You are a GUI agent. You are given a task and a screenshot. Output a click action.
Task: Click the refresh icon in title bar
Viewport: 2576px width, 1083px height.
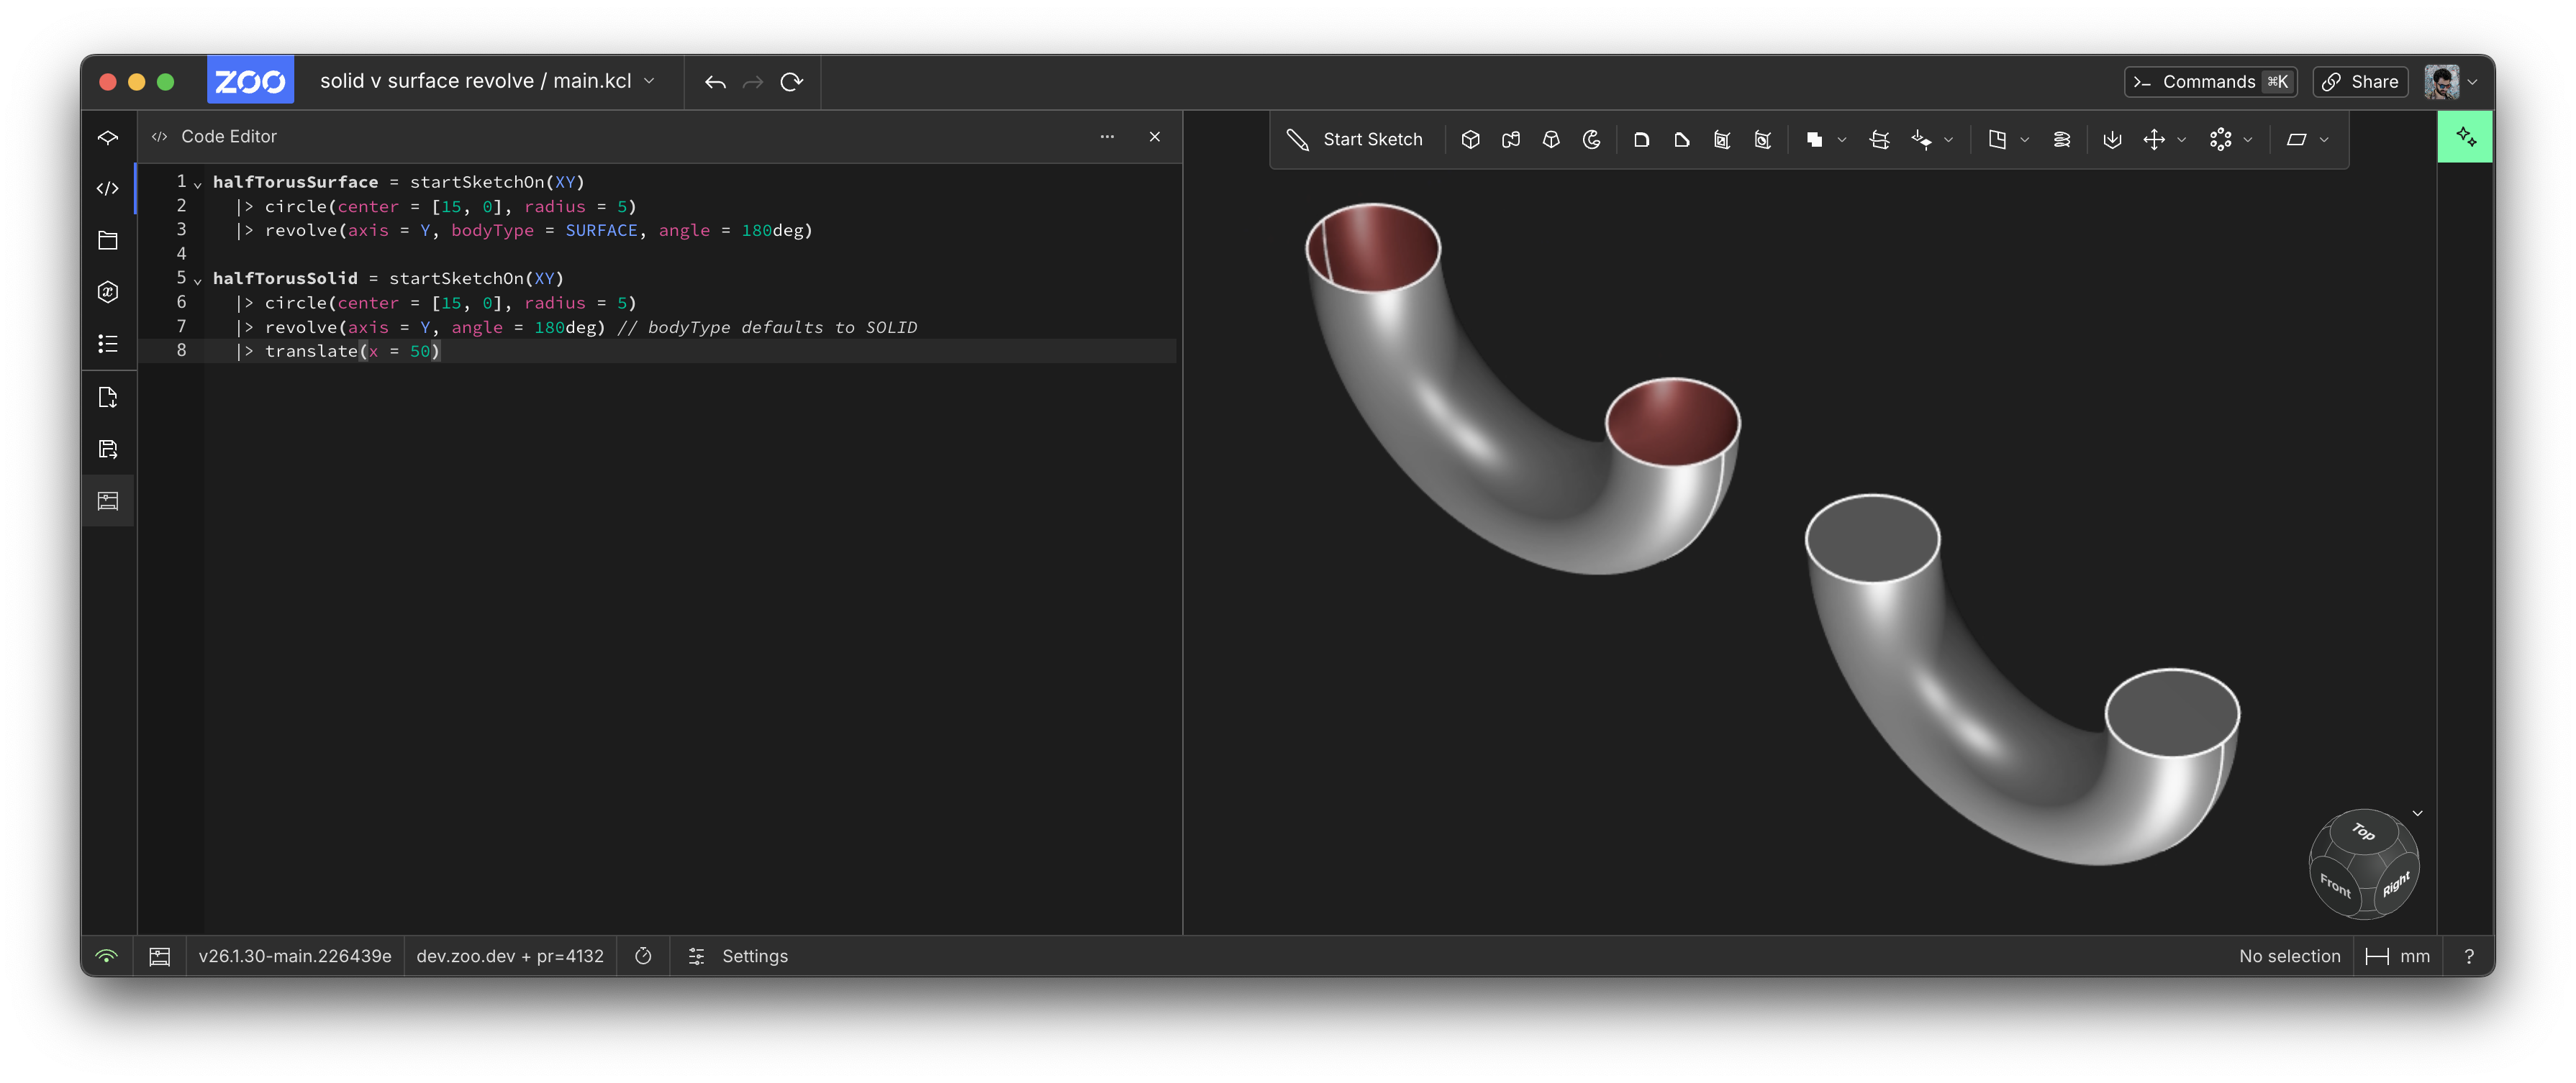point(791,82)
